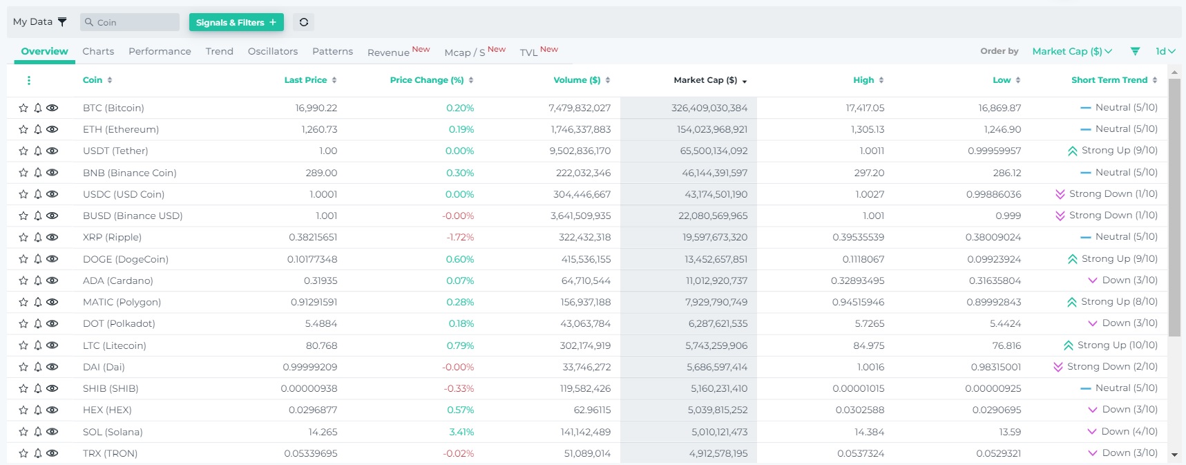Screen dimensions: 1186x465
Task: Star the DAI (Dai) row
Action: point(23,367)
